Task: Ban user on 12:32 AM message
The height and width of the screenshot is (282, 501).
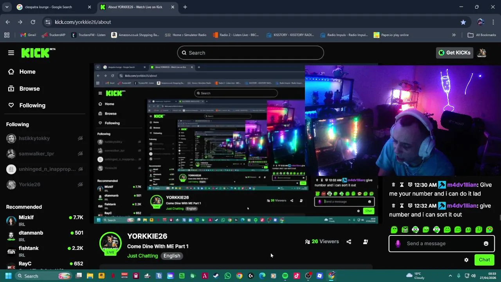Action: pos(410,206)
